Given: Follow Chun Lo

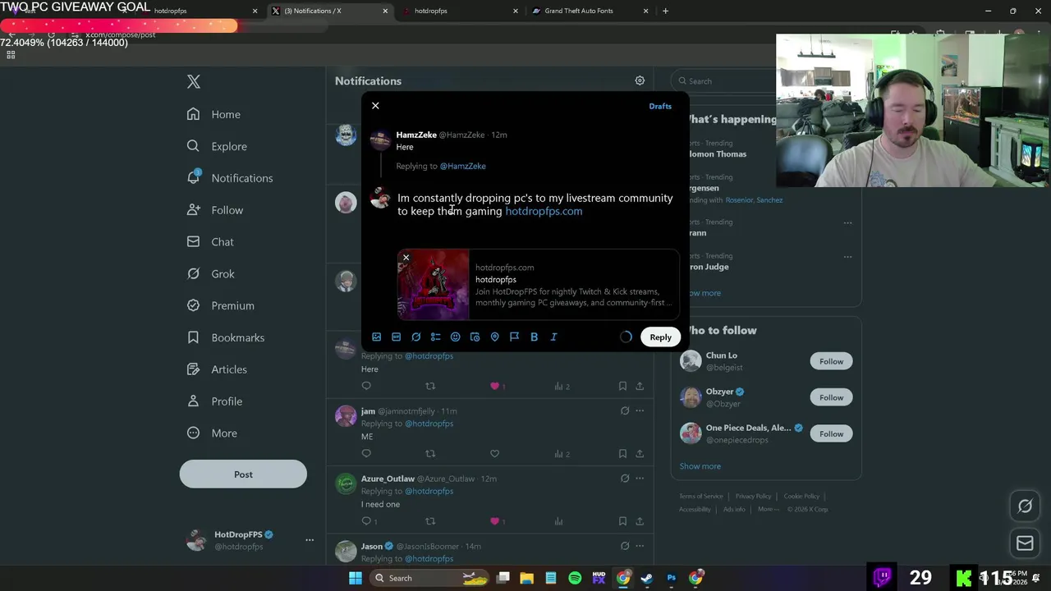Looking at the screenshot, I should coord(831,361).
